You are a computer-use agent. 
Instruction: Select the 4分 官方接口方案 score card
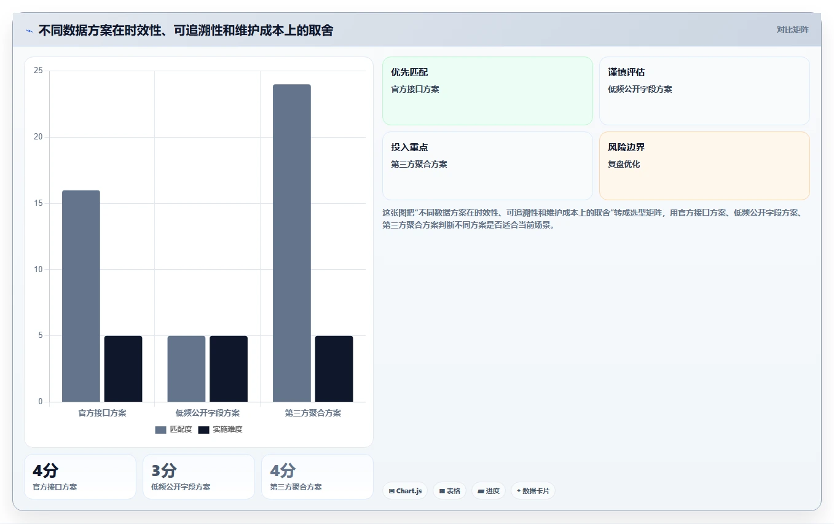80,477
